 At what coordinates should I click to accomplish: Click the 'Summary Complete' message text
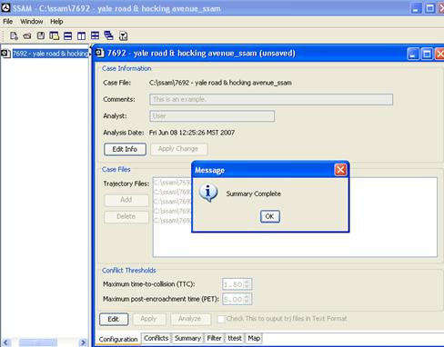[x=253, y=193]
